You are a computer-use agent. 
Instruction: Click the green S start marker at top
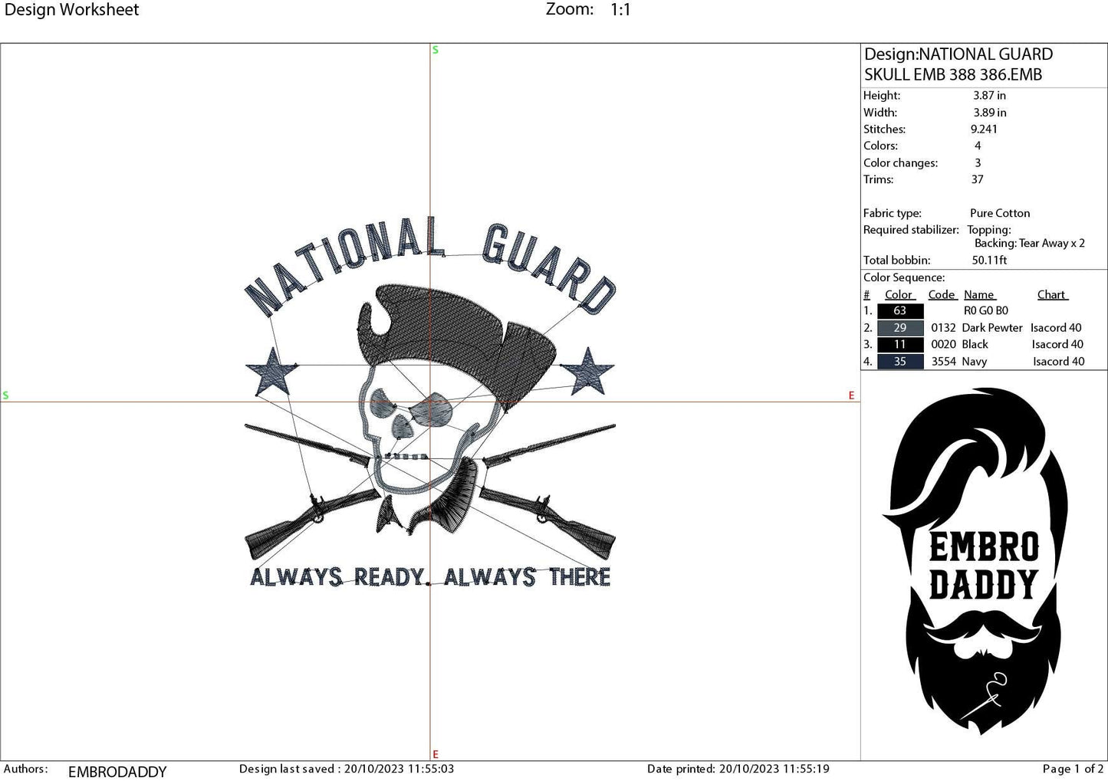(436, 50)
